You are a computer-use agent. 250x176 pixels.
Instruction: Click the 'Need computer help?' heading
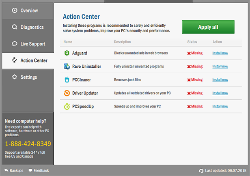click(26, 121)
